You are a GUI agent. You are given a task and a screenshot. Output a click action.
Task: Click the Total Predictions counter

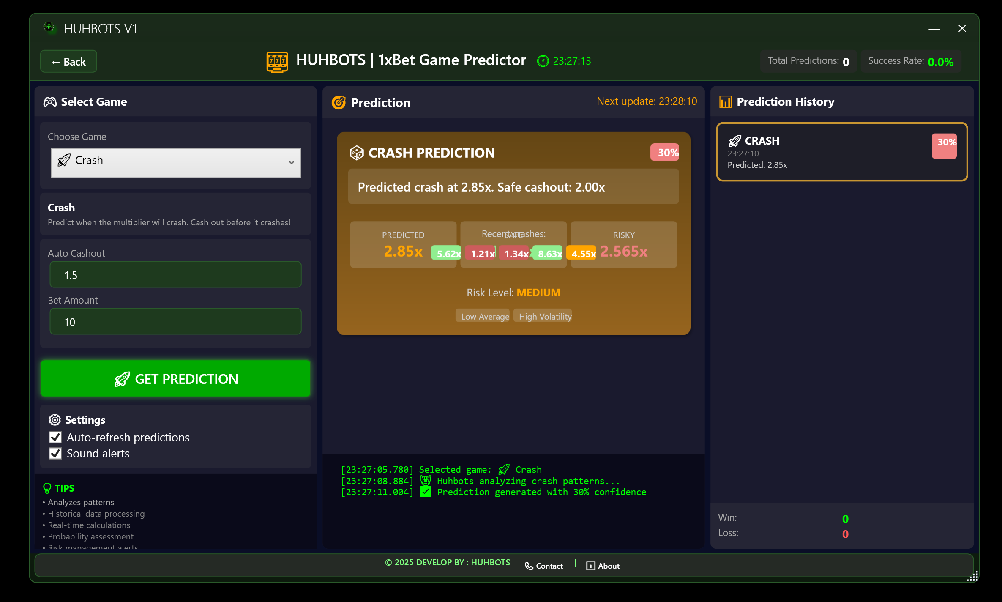808,61
